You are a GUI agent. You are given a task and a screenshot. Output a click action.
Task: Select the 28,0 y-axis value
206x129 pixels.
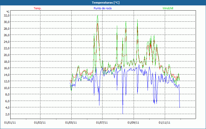coord(7,28)
